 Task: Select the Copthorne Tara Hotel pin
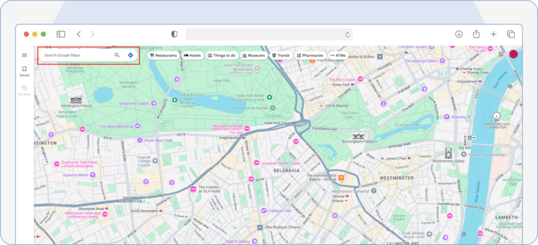[x=57, y=164]
